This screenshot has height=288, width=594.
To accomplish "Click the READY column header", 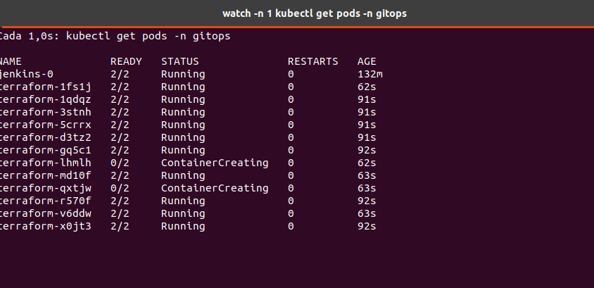I will pos(126,61).
